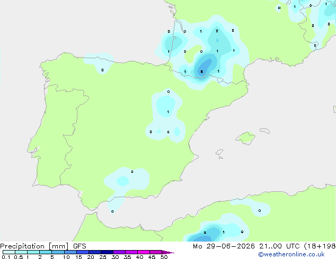This screenshot has height=259, width=336.
Task: Select legend swatch between 20 and 25
Action: [x=95, y=252]
